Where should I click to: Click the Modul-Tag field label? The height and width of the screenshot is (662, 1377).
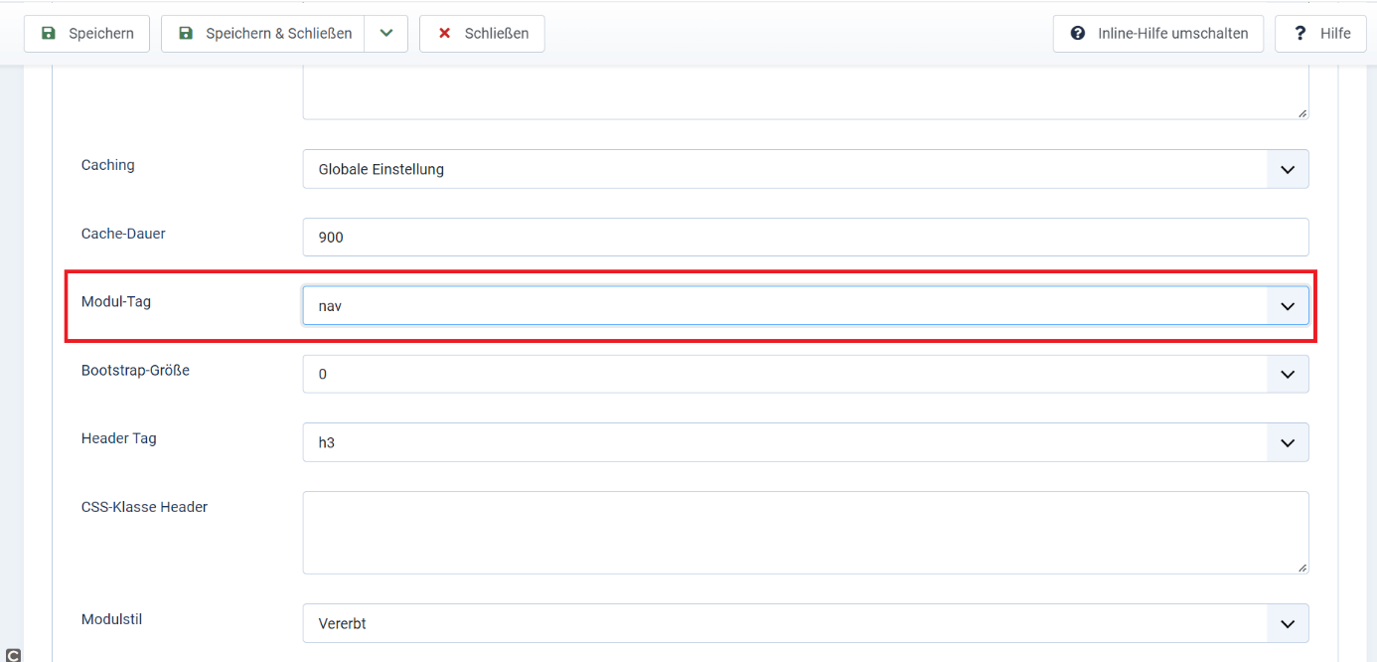pos(116,301)
